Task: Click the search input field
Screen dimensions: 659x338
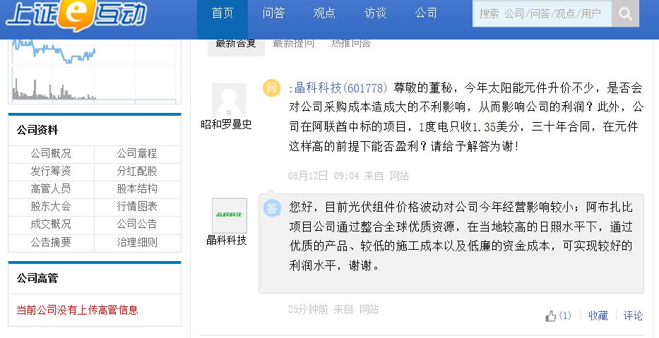Action: point(542,13)
